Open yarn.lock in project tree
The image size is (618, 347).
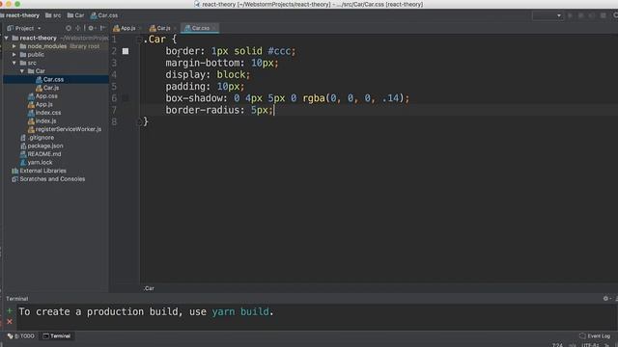pyautogui.click(x=36, y=163)
